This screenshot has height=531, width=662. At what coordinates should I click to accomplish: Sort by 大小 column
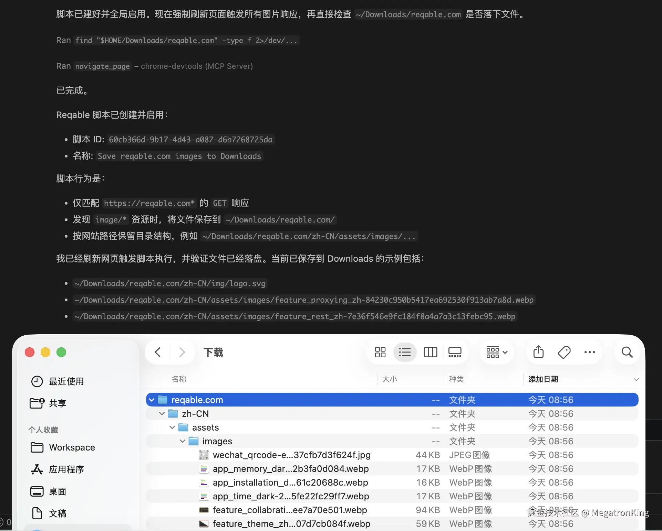390,379
